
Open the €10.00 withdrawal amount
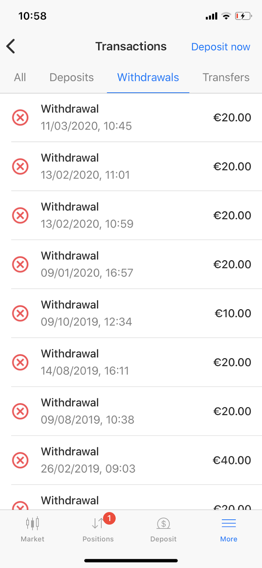coord(233,313)
